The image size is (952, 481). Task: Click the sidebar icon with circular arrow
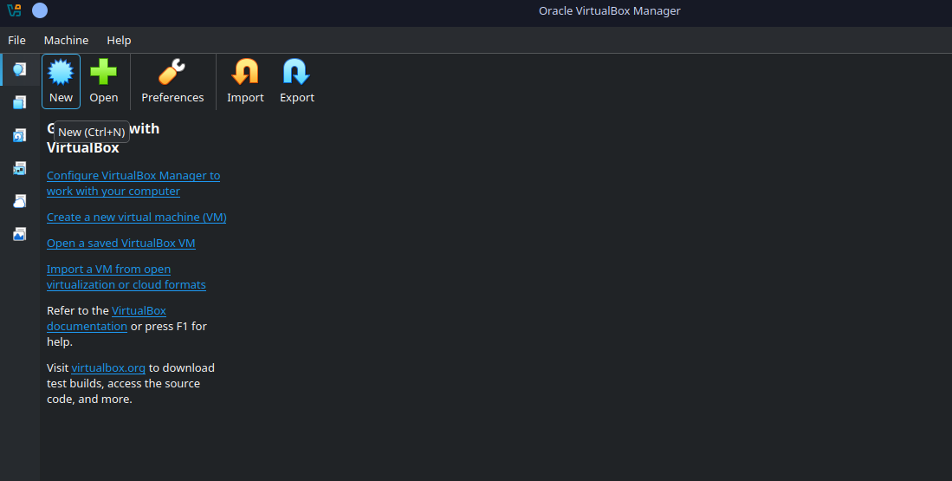coord(19,135)
